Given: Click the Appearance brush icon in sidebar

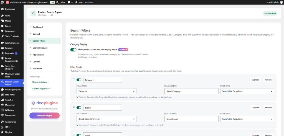Looking at the screenshot, I should [2, 122].
